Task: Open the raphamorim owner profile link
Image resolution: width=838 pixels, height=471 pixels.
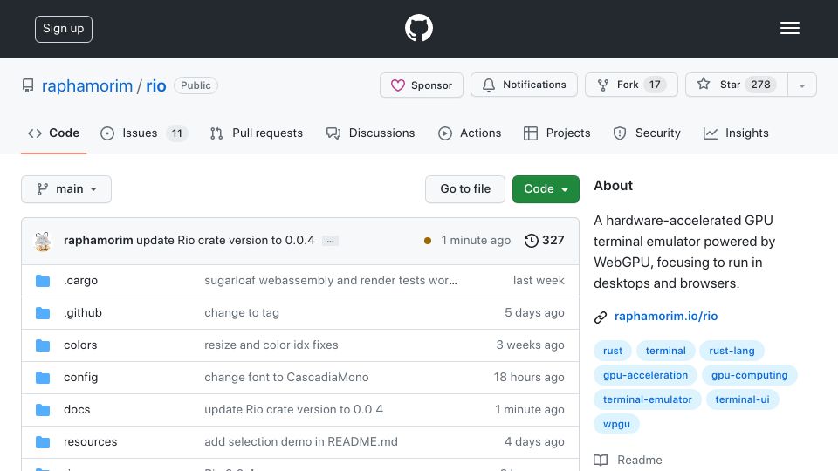Action: [87, 85]
